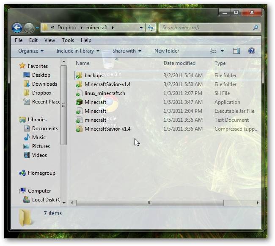Viewport: 275px width, 246px height.
Task: Click the Executable Jar File type cell
Action: coord(234,111)
